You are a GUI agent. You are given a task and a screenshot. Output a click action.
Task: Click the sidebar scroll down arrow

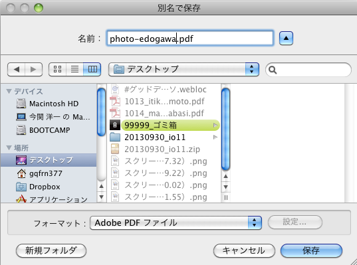[x=101, y=197]
